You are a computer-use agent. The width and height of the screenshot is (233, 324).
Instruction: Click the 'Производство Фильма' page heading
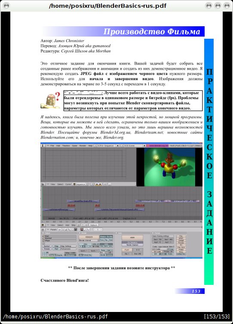point(152,31)
